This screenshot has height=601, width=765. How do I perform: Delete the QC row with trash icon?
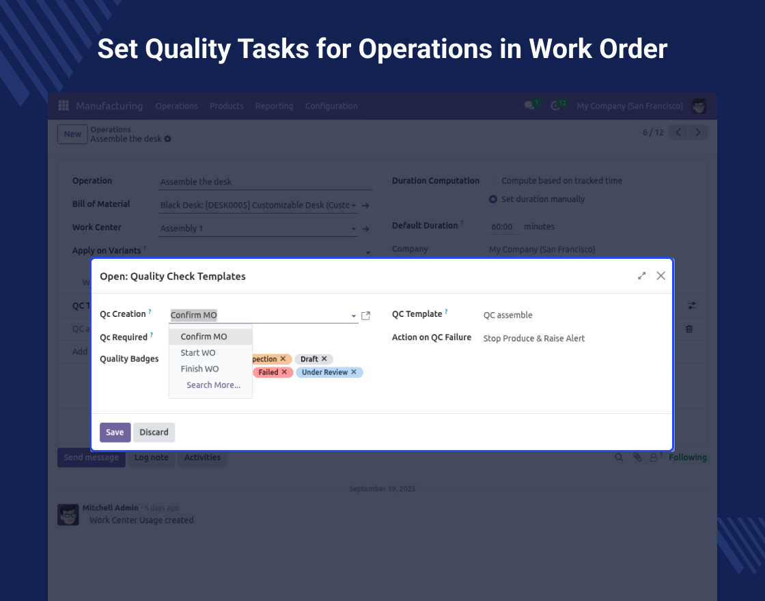(689, 329)
